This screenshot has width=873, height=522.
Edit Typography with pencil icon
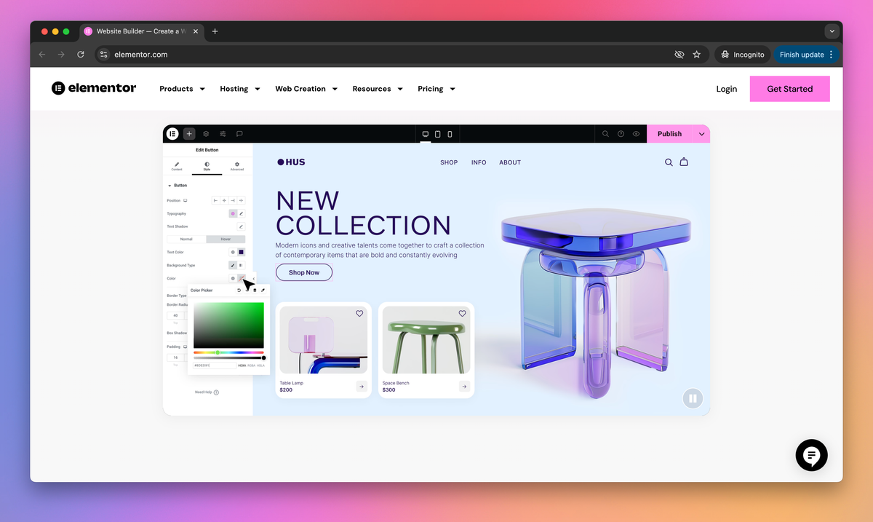[x=242, y=213]
